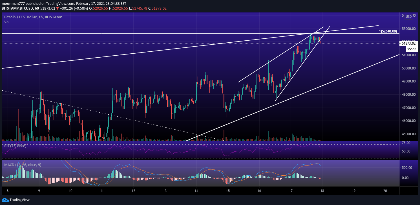Click date 18 on the time axis
Screen dimensions: 420x205
point(322,191)
